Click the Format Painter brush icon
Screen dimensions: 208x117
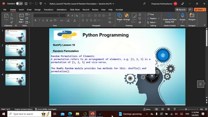[12, 22]
